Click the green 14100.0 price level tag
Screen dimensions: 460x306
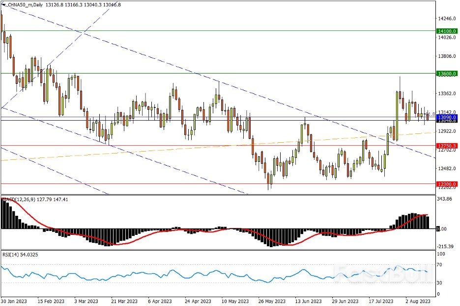click(x=447, y=31)
